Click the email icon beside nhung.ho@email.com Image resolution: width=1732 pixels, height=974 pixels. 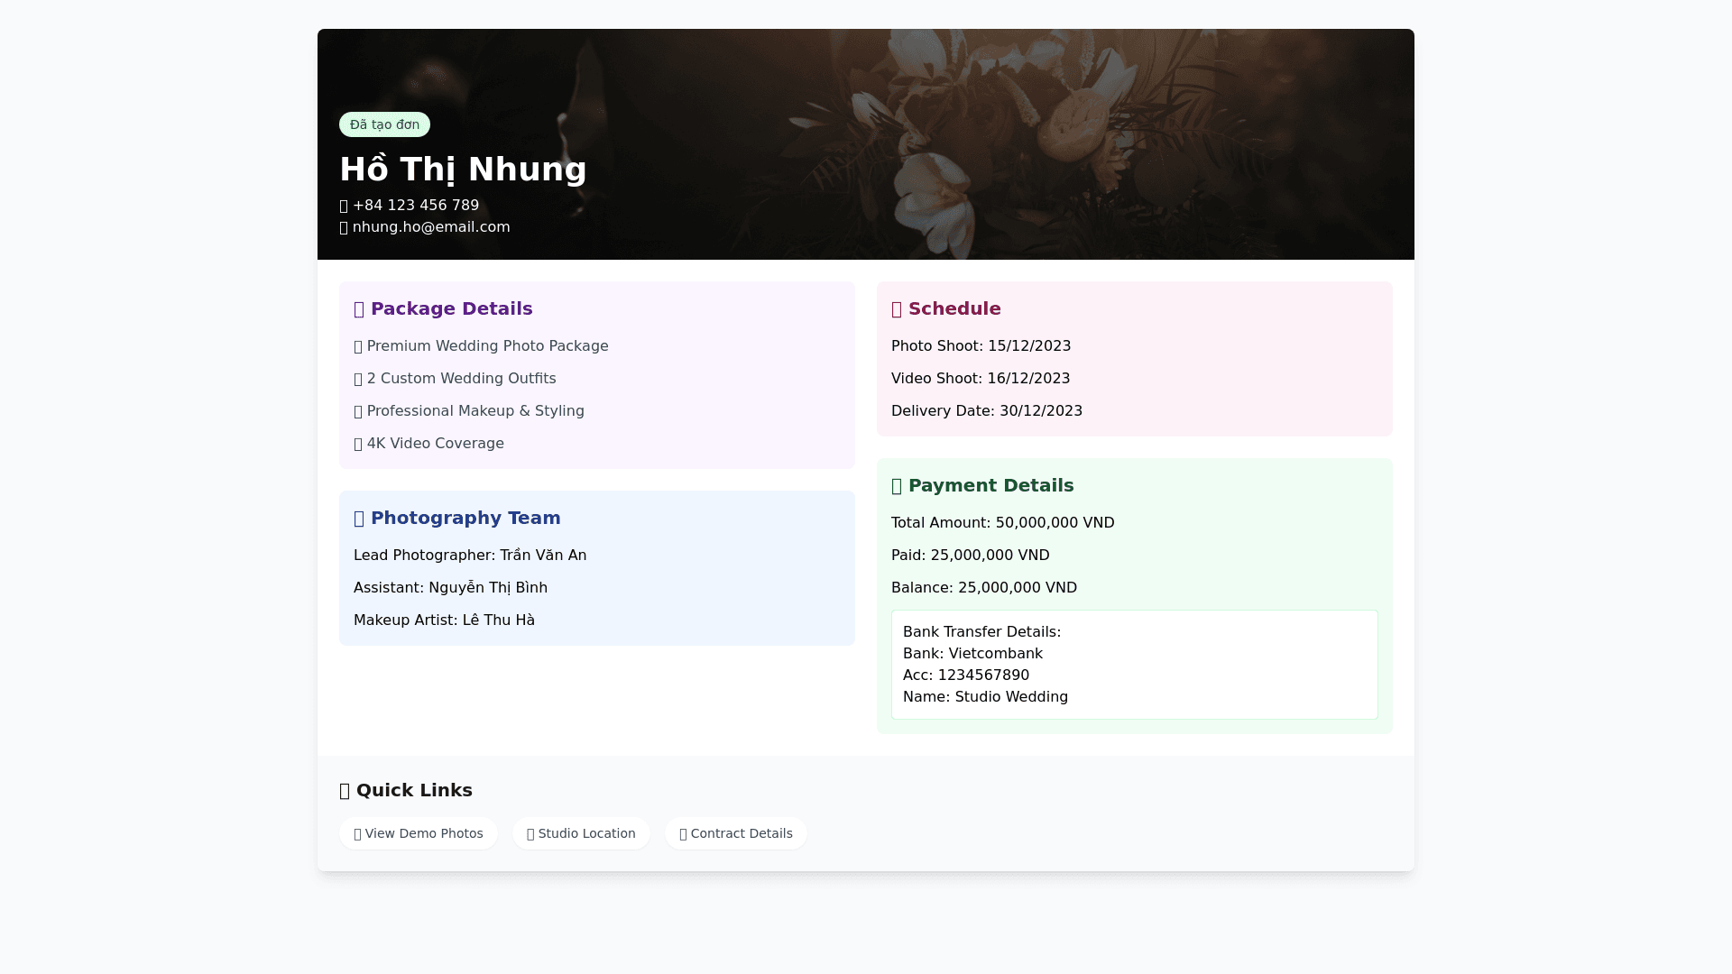344,227
